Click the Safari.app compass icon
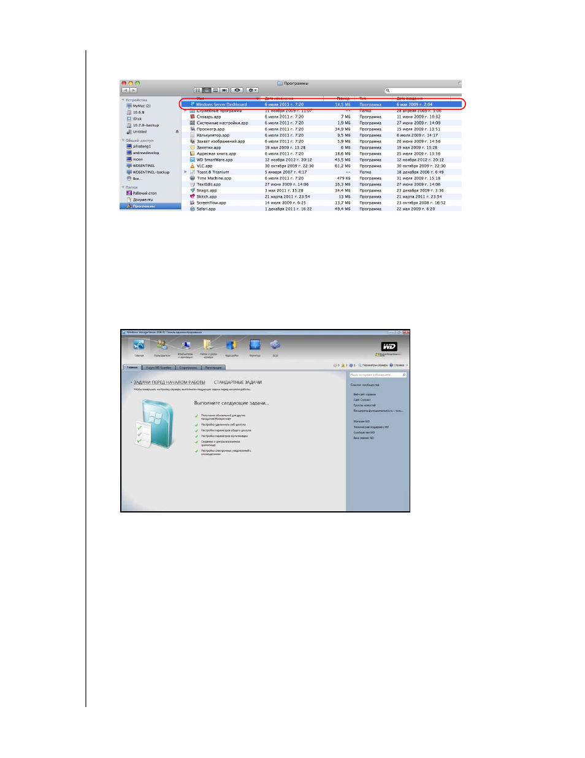This screenshot has height=758, width=585. (193, 209)
